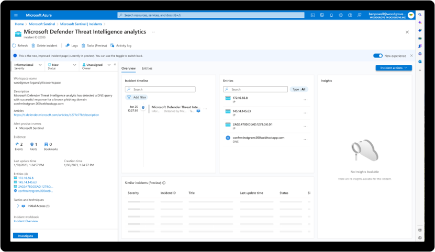435x252 pixels.
Task: Switch to the Overview tab
Action: coord(128,68)
